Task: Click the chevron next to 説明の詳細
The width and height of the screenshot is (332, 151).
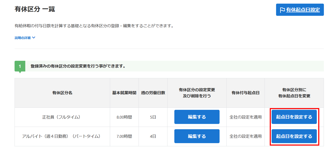Action: [x=33, y=38]
